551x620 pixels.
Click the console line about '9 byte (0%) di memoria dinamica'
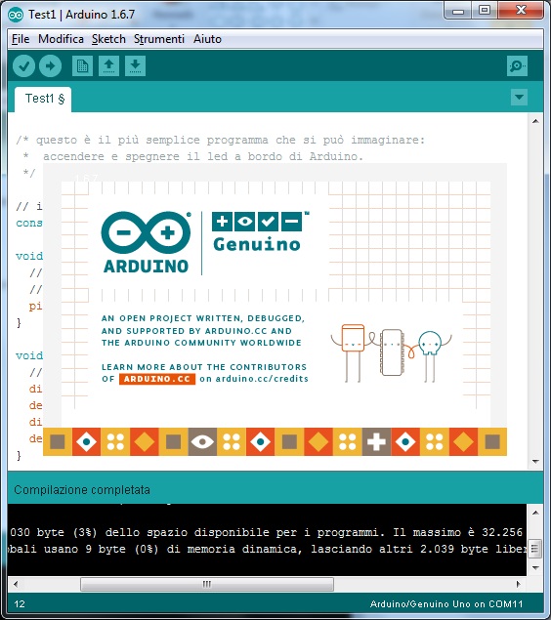click(x=268, y=549)
